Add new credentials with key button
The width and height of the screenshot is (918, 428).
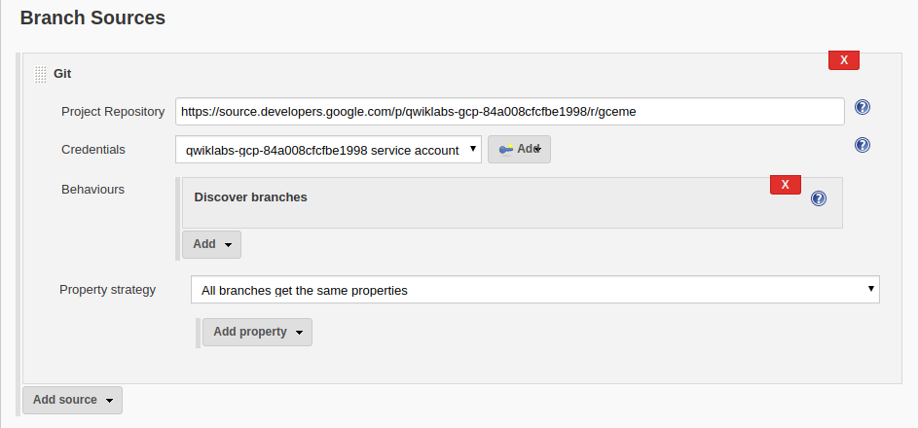pos(519,149)
